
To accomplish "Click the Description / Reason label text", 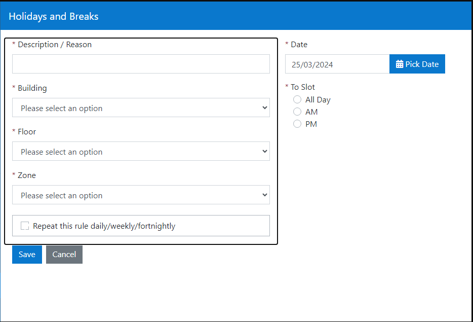I will pos(55,45).
